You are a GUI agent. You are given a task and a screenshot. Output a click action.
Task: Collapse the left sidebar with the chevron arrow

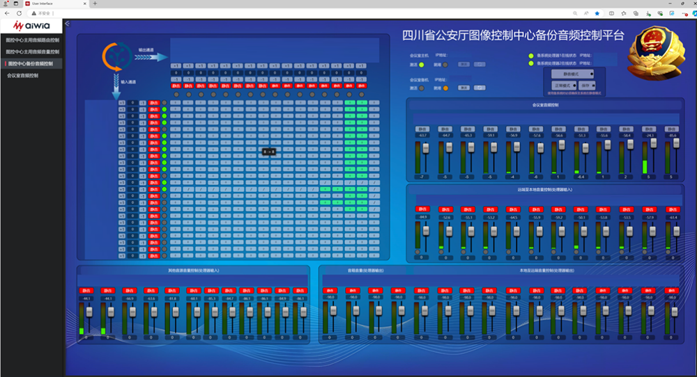pyautogui.click(x=67, y=24)
